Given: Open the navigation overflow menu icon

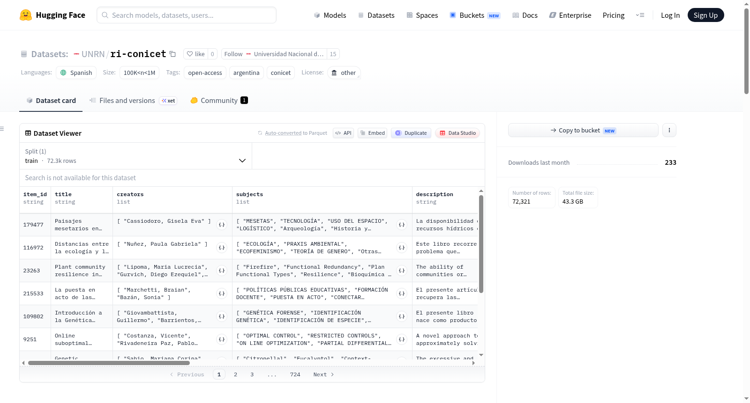Looking at the screenshot, I should pyautogui.click(x=640, y=15).
